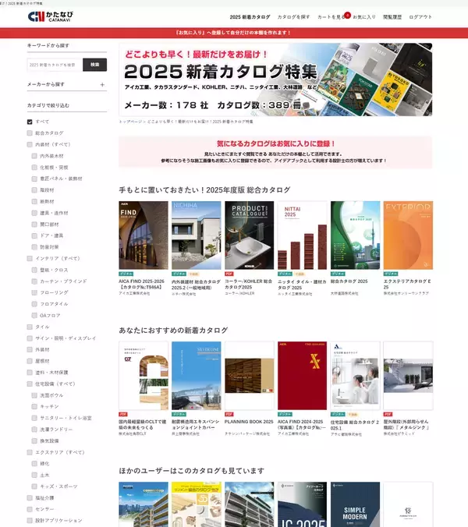Open 閲覧履歴 in top navigation
This screenshot has height=527, width=468.
[392, 17]
